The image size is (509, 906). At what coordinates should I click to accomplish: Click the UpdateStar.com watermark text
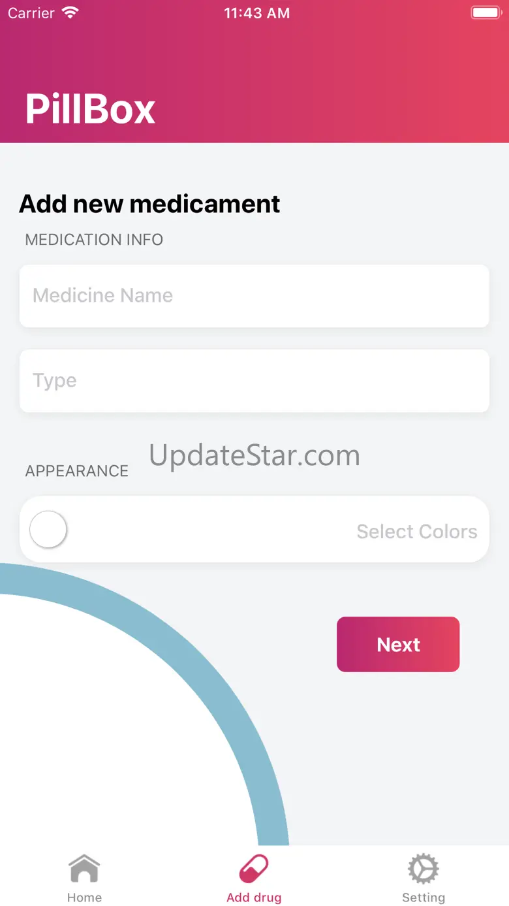pyautogui.click(x=254, y=455)
